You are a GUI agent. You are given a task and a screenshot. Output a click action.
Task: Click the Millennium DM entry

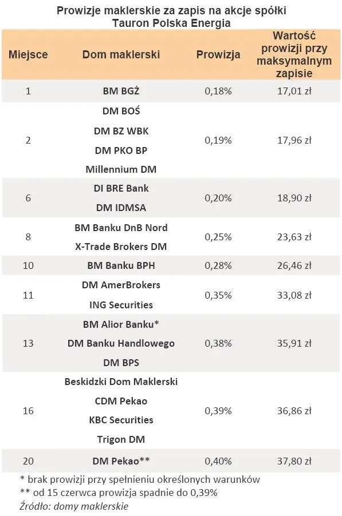click(121, 169)
